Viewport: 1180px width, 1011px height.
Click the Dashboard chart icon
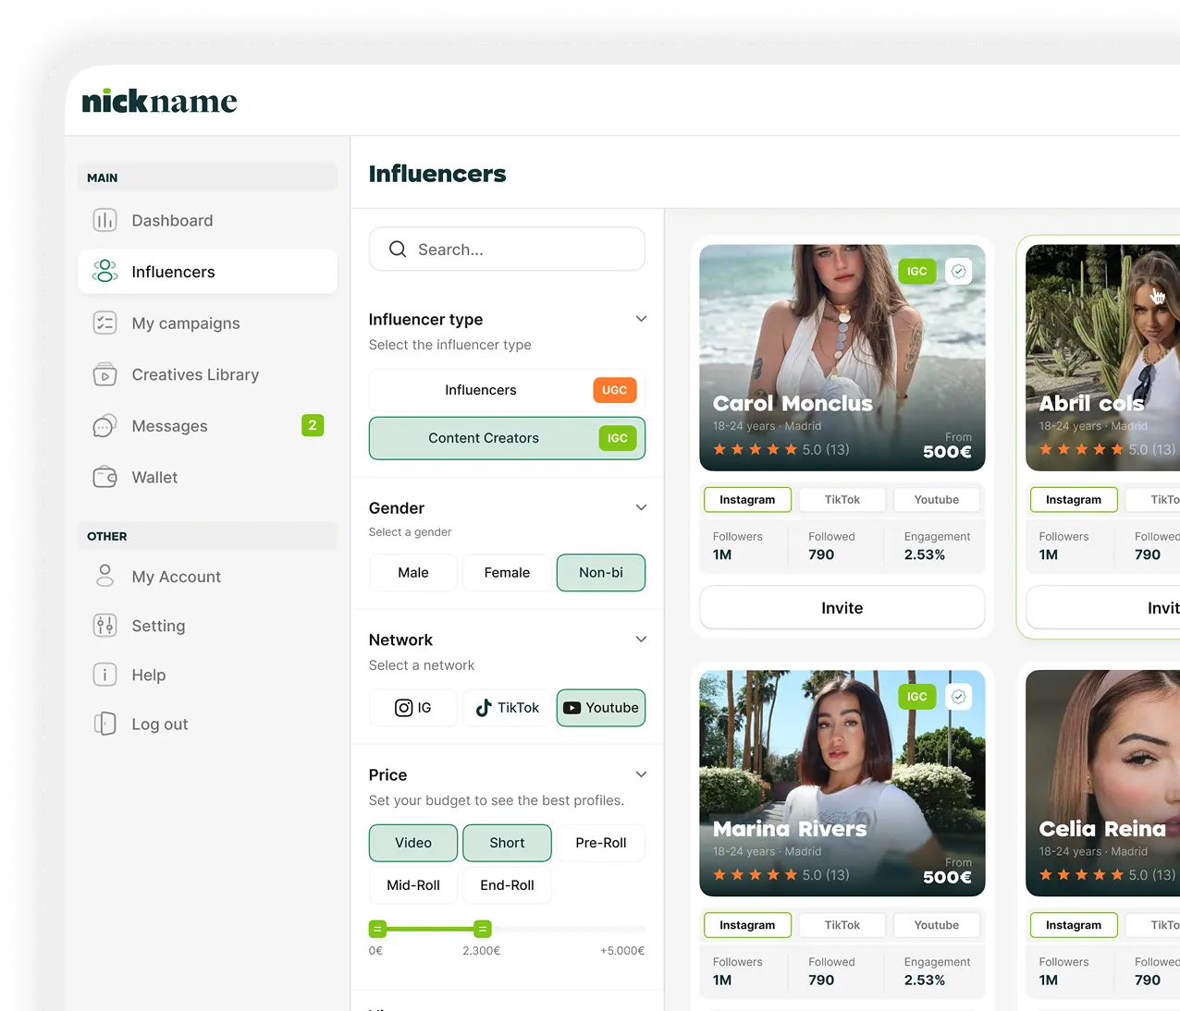click(x=105, y=220)
